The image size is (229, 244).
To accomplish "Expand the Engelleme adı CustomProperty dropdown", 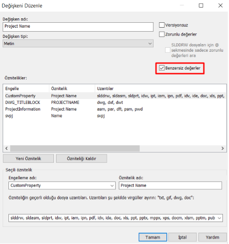I will pos(62,186).
